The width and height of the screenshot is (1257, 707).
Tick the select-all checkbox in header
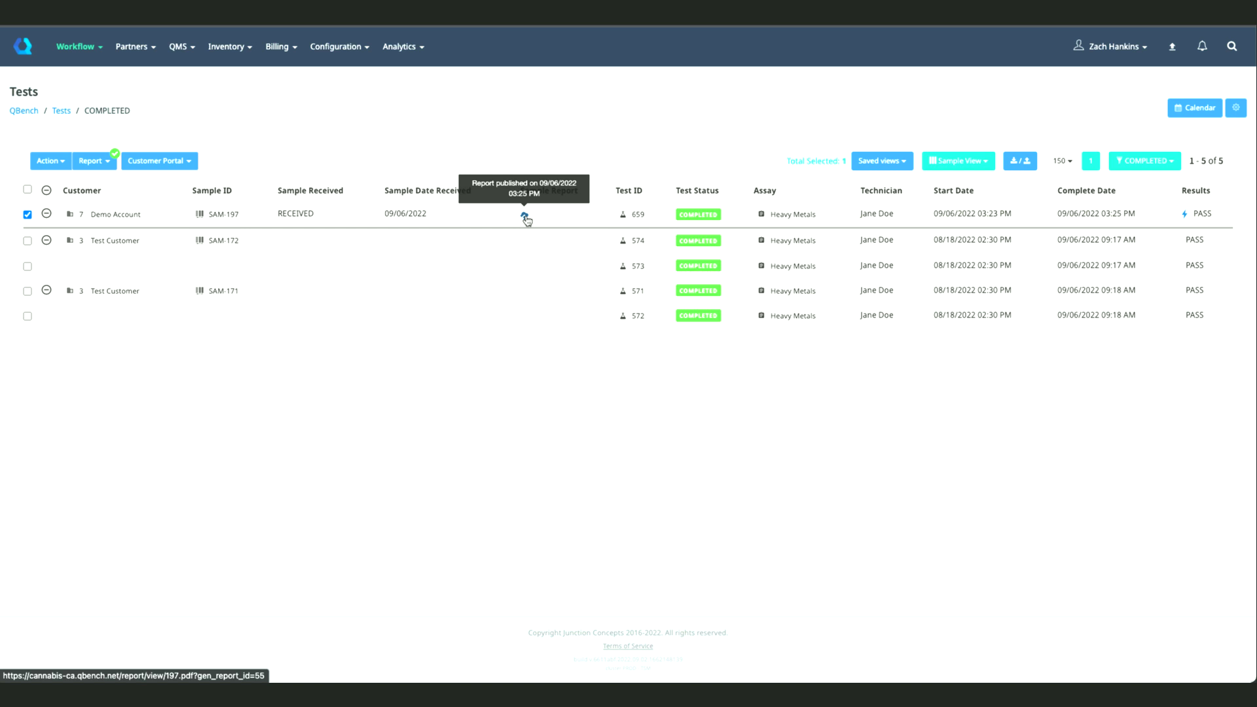tap(27, 189)
